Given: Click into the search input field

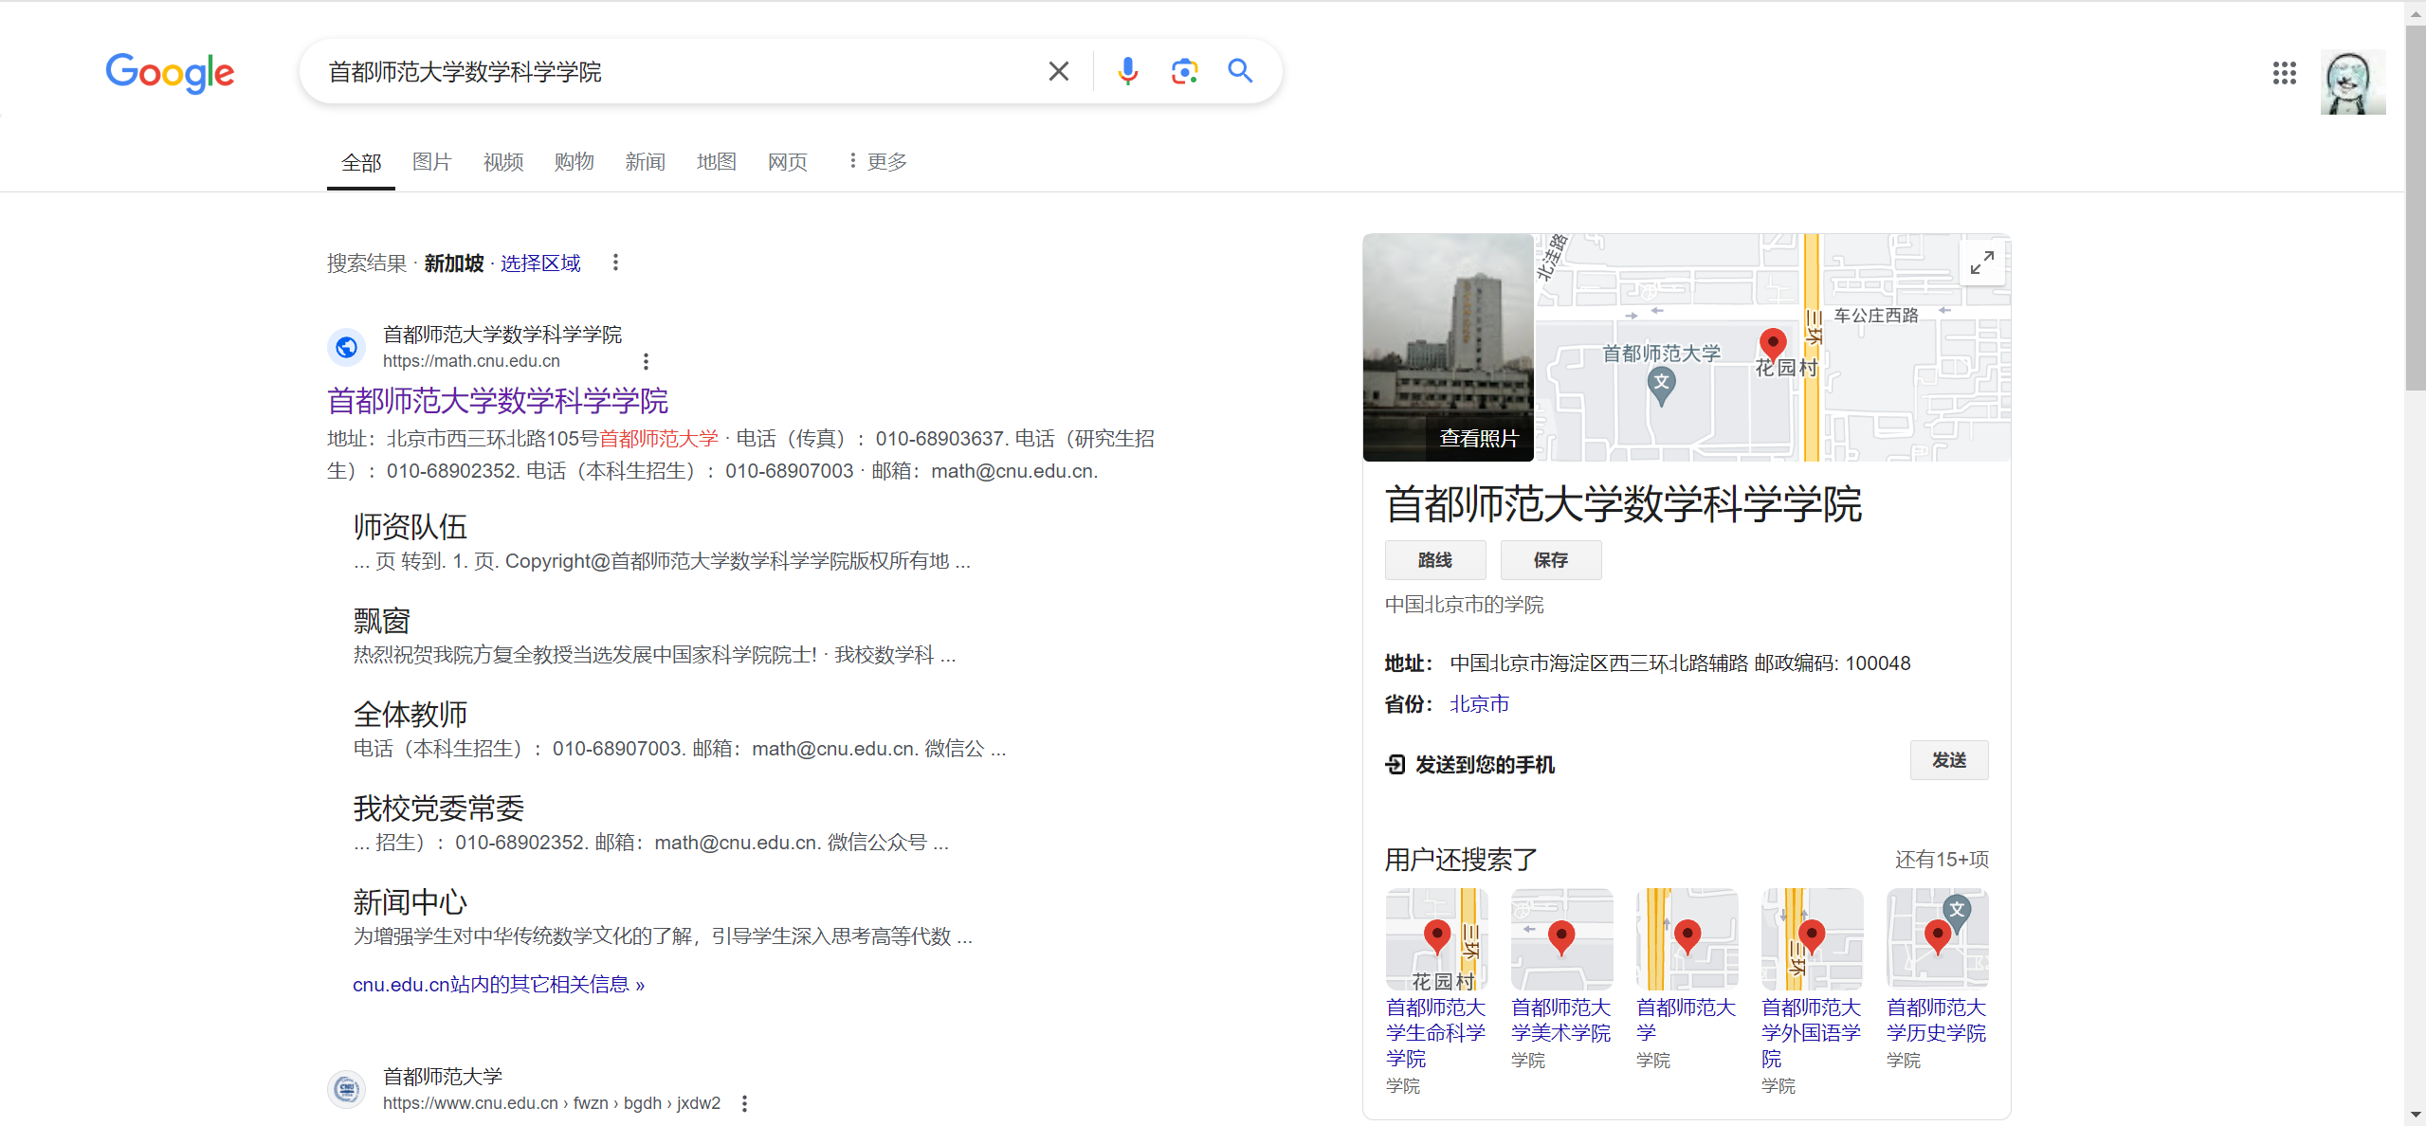Looking at the screenshot, I should click(664, 72).
